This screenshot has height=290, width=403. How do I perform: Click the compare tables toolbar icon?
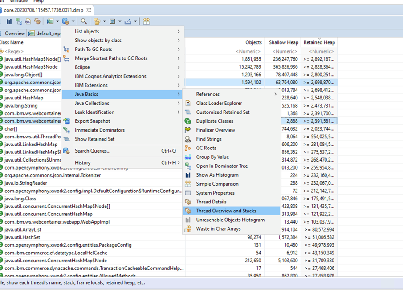coord(146,21)
